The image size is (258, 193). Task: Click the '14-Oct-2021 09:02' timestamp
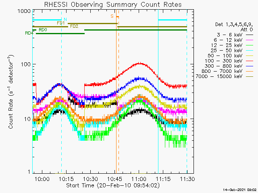pyautogui.click(x=240, y=190)
